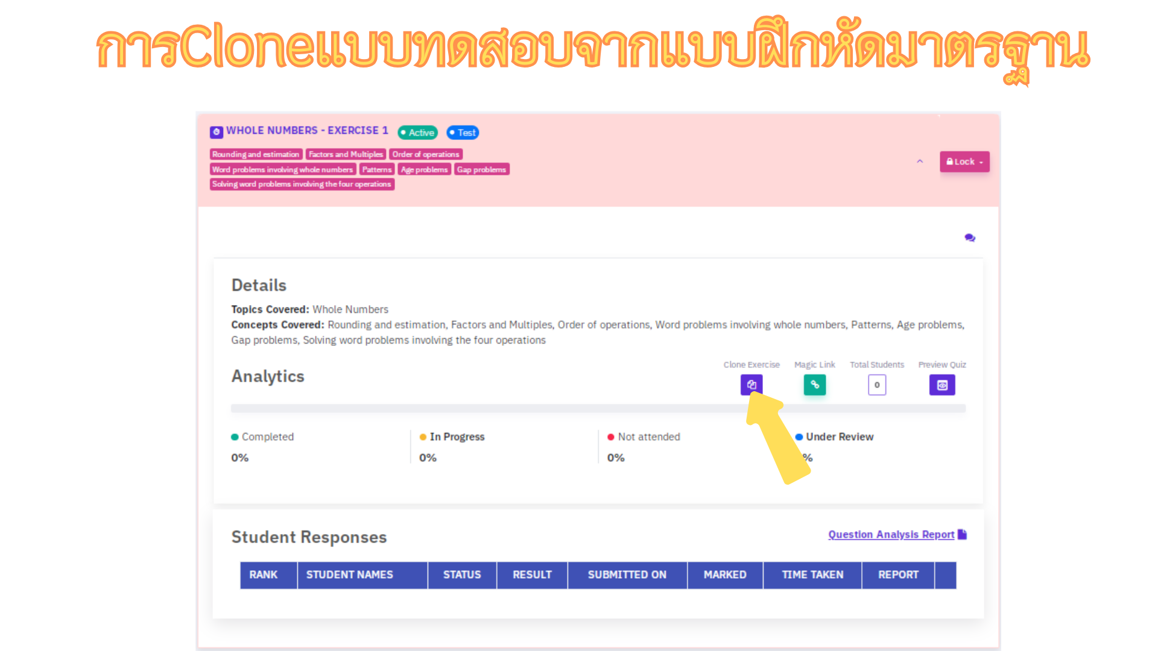The image size is (1158, 651).
Task: Click the Clone Exercise icon button
Action: click(x=751, y=385)
